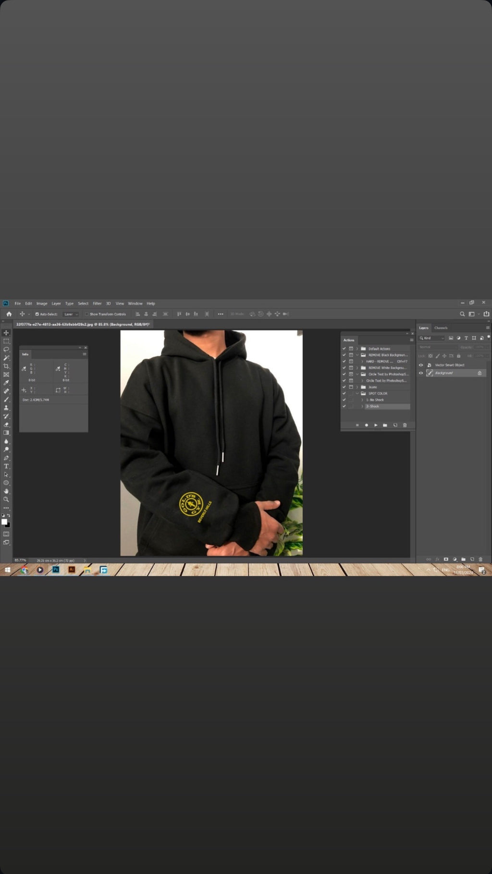Select the Hand tool
Screen dimensions: 492x874
pyautogui.click(x=6, y=491)
